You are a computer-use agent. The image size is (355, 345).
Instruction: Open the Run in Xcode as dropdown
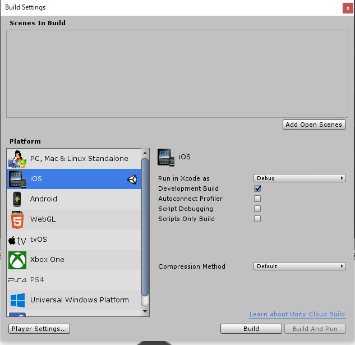[299, 178]
